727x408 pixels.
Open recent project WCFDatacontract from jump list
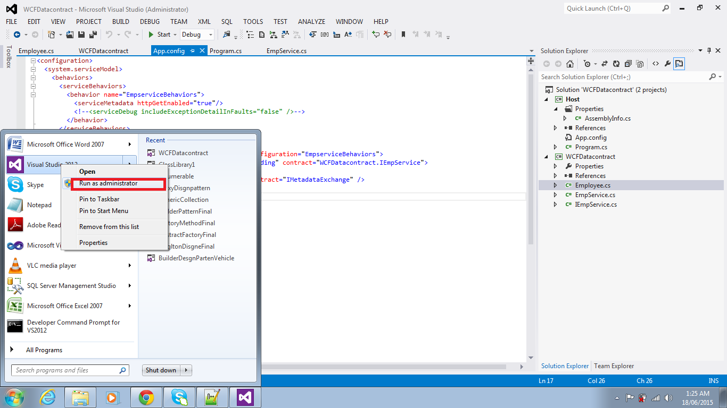[x=183, y=153]
